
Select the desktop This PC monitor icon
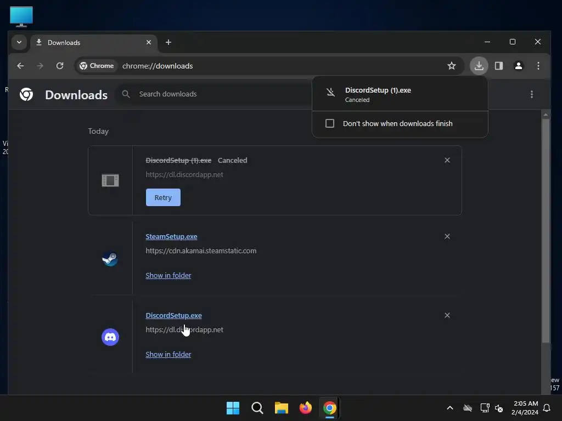(21, 16)
